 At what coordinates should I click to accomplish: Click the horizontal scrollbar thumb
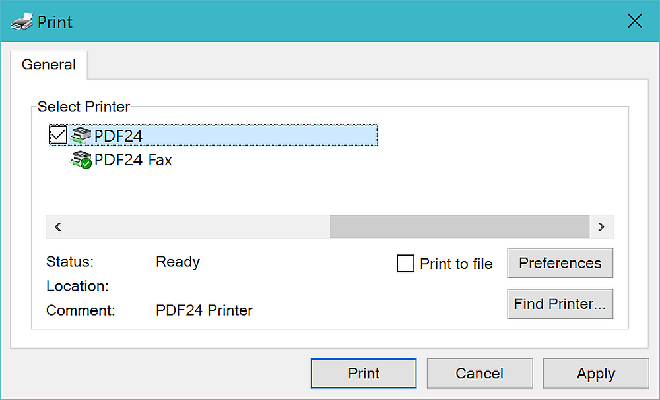pos(459,227)
